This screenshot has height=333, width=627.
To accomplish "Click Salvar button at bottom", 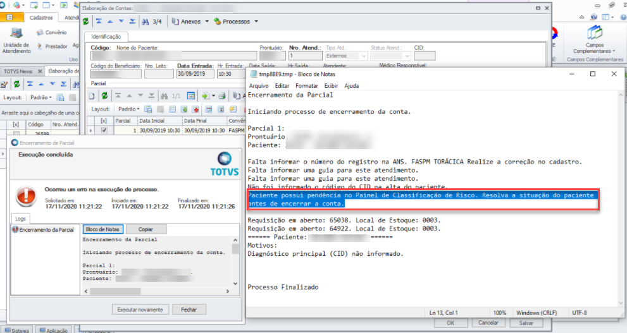I will point(526,323).
